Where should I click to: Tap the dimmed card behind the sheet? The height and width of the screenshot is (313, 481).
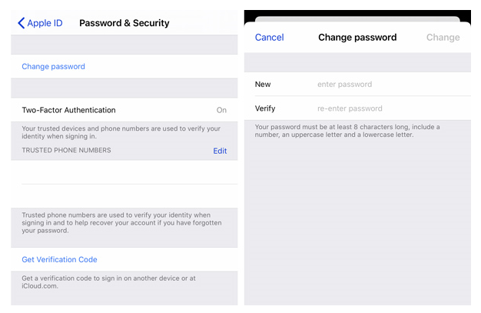pyautogui.click(x=357, y=18)
